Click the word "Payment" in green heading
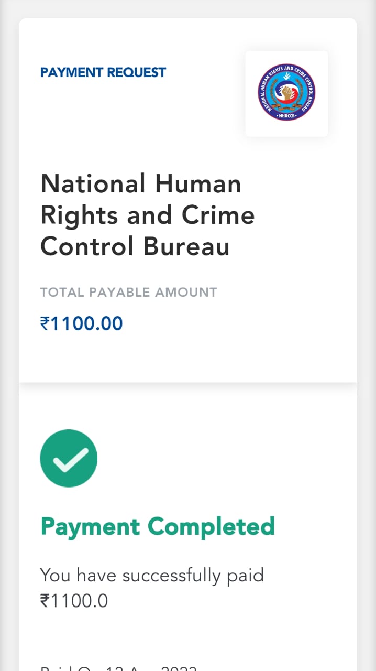Image resolution: width=376 pixels, height=671 pixels. [90, 526]
